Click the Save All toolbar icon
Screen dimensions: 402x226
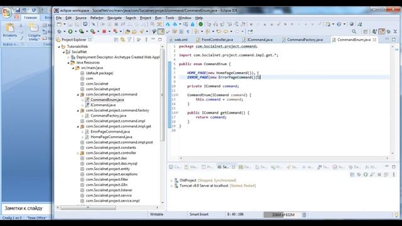point(77,24)
